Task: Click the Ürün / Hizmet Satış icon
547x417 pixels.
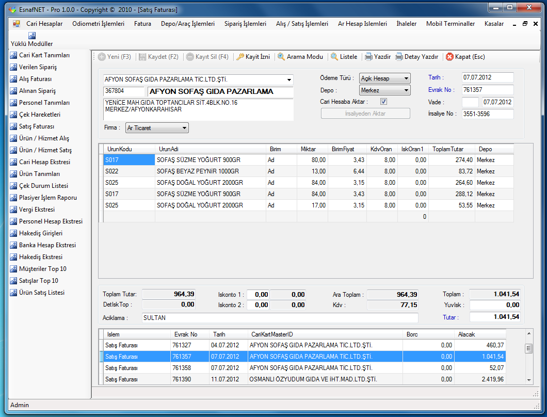Action: (13, 150)
